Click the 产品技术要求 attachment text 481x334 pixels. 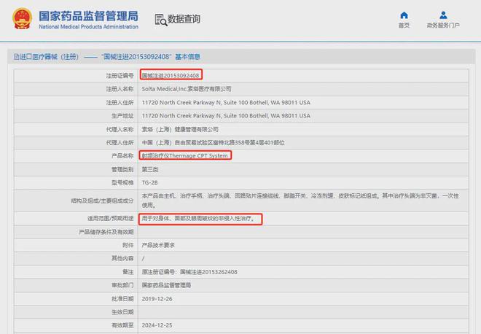(157, 245)
